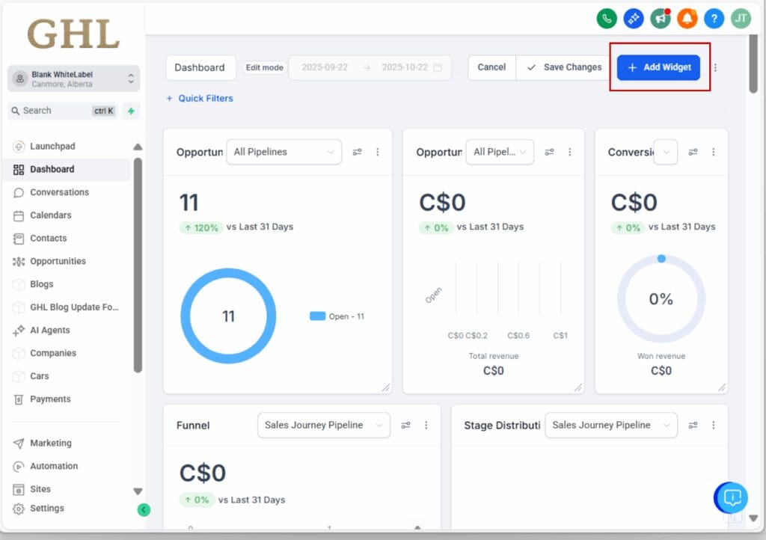
Task: Navigate to the Payments section
Action: click(x=49, y=399)
